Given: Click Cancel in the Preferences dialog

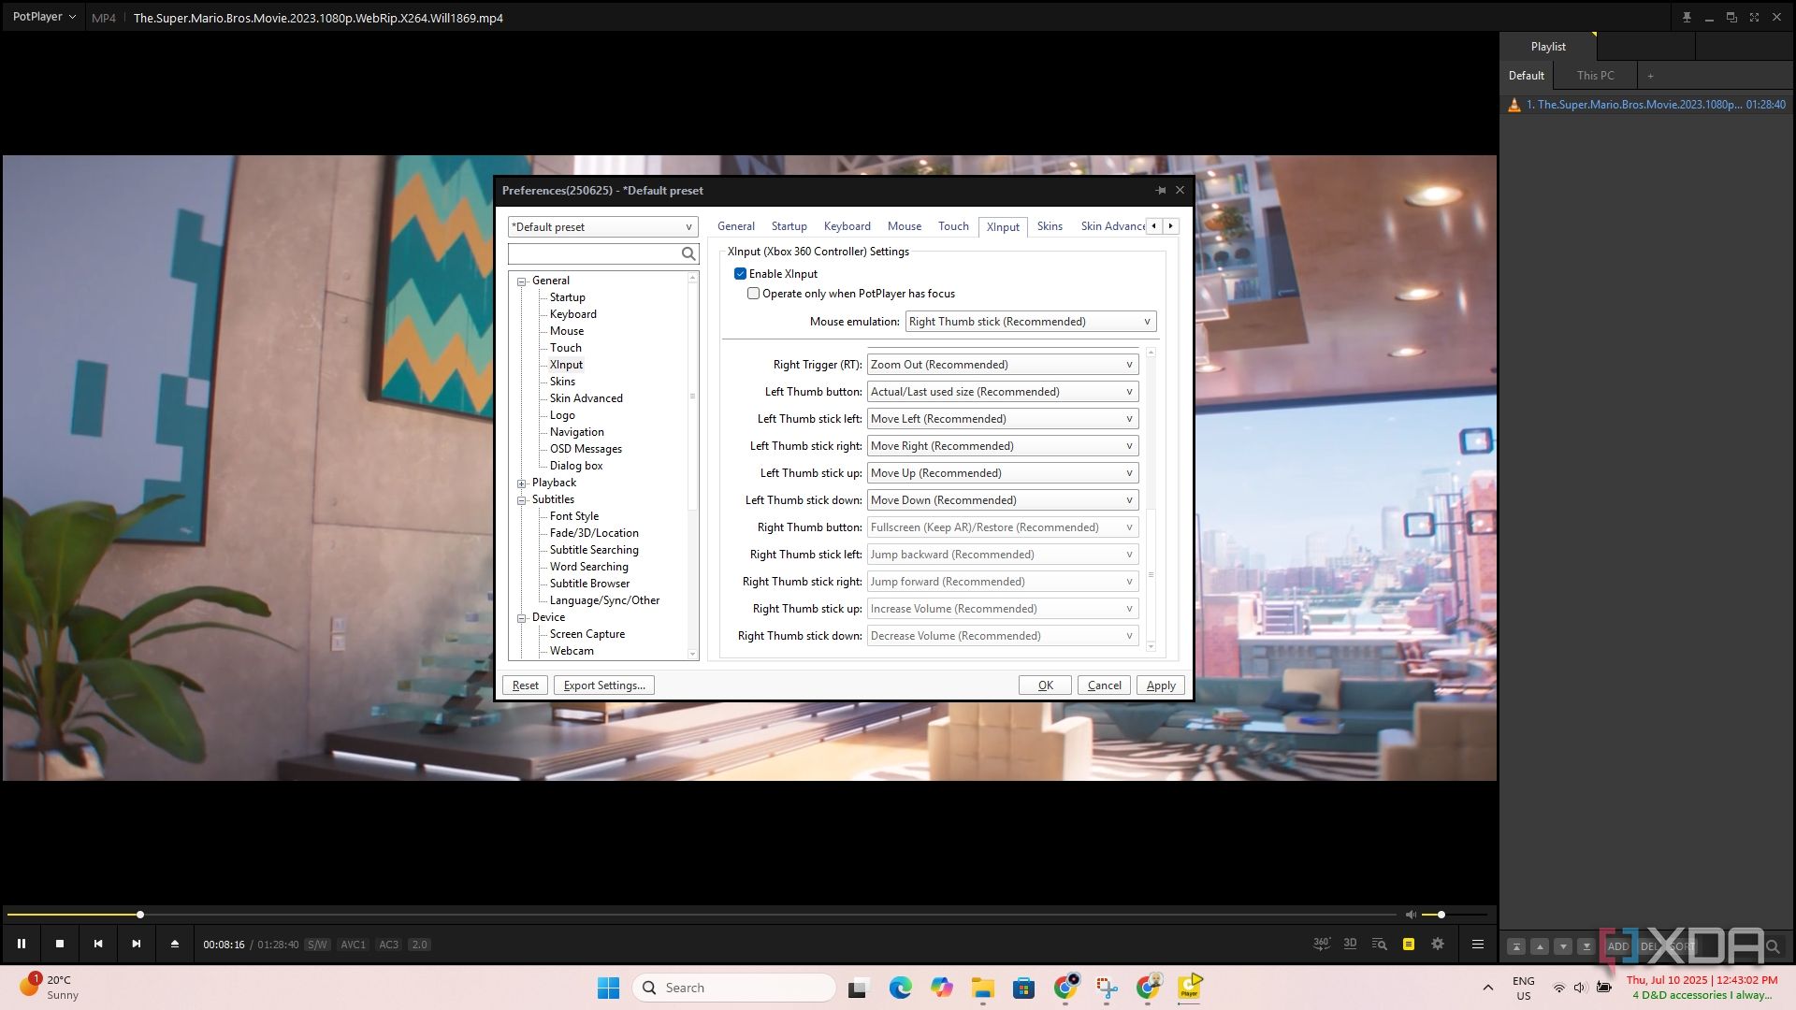Looking at the screenshot, I should pos(1104,685).
